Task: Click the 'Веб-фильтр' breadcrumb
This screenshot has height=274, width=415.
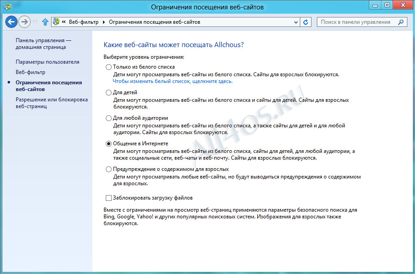Action: point(84,22)
